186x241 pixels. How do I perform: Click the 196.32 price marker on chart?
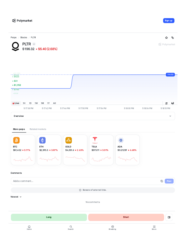pyautogui.click(x=170, y=74)
